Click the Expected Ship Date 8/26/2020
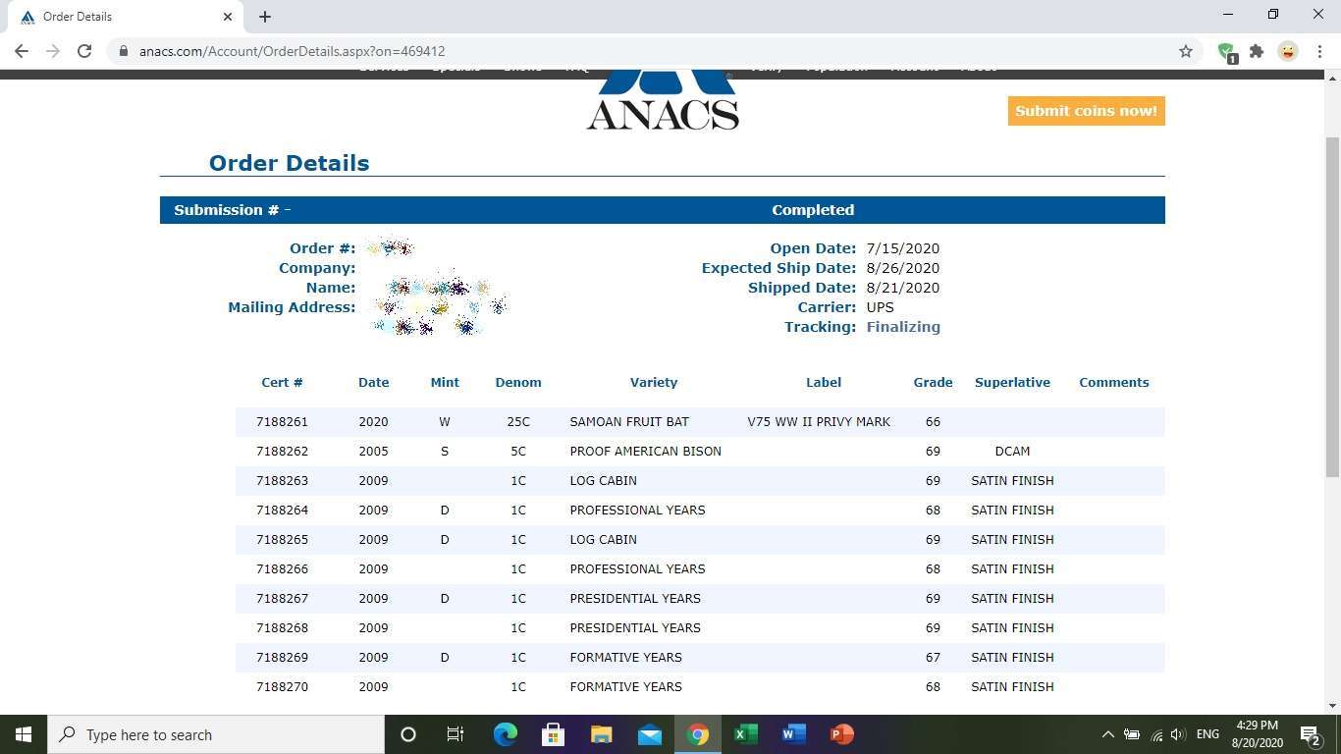The width and height of the screenshot is (1341, 754). tap(902, 268)
